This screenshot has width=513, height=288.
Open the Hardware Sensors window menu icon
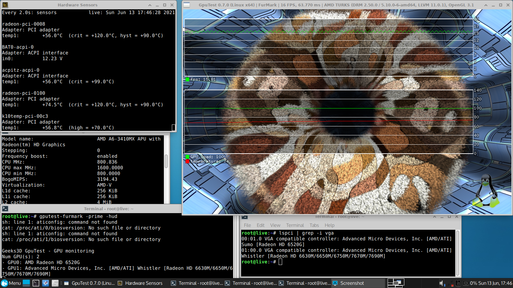[5, 5]
